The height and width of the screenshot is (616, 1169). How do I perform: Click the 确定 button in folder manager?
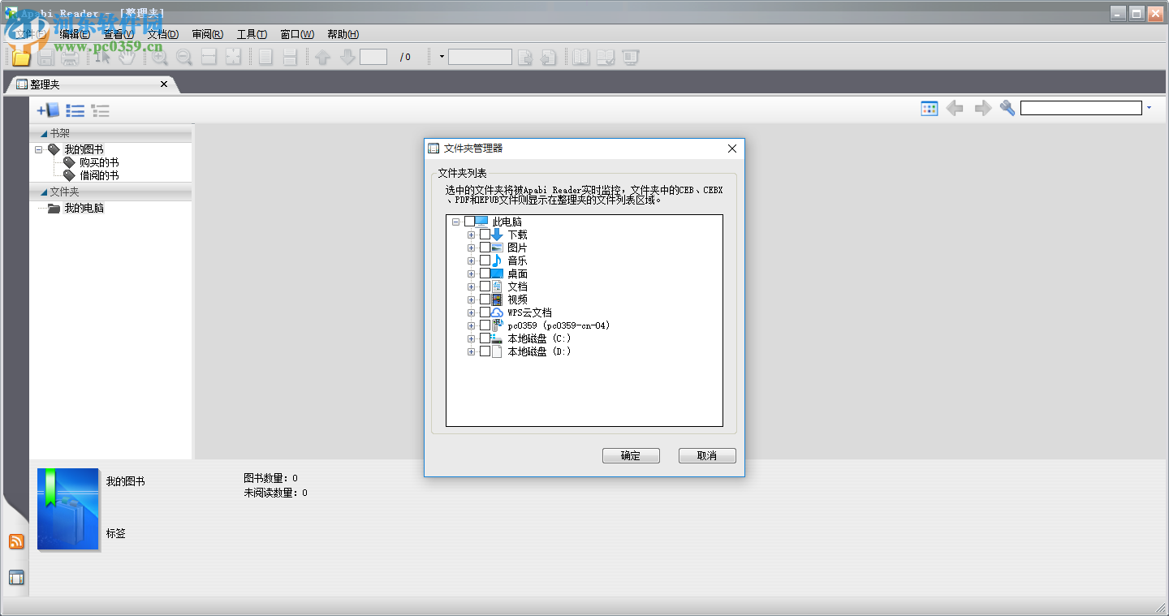pos(631,455)
